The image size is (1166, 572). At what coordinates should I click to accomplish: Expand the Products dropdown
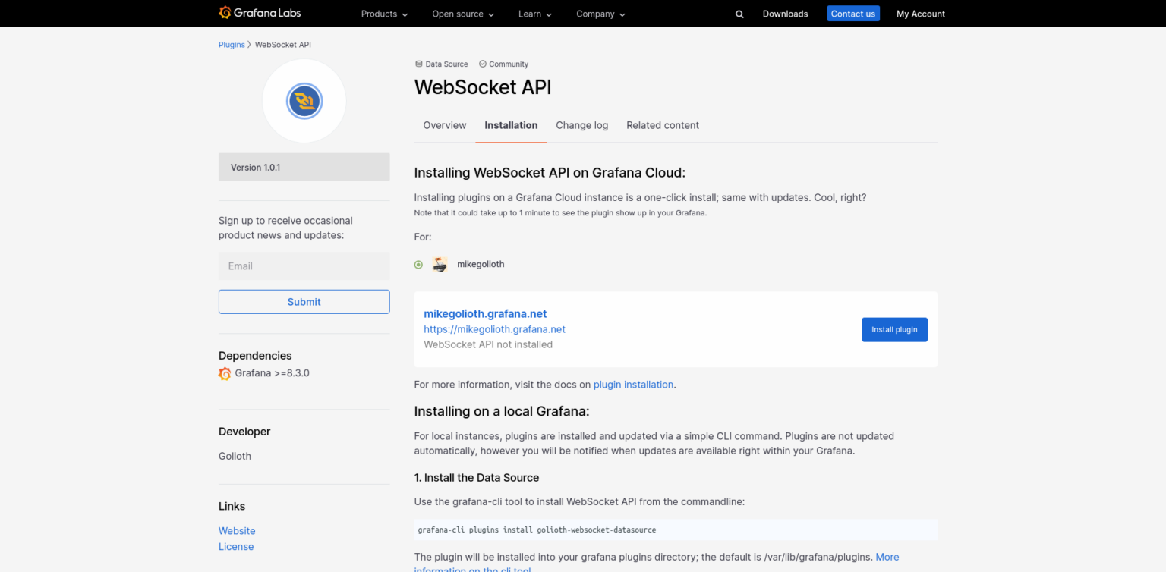pos(383,14)
